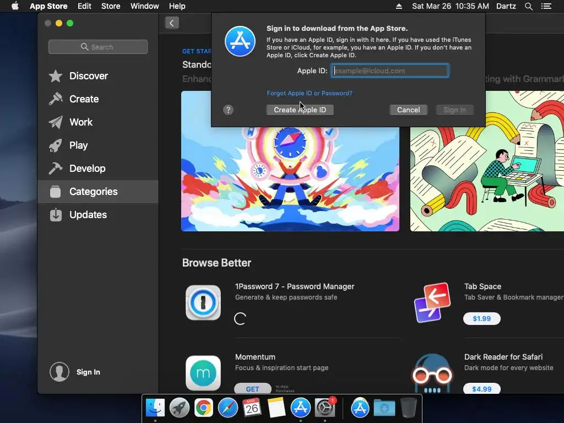Image resolution: width=564 pixels, height=423 pixels.
Task: Open help with the question mark button
Action: point(228,110)
